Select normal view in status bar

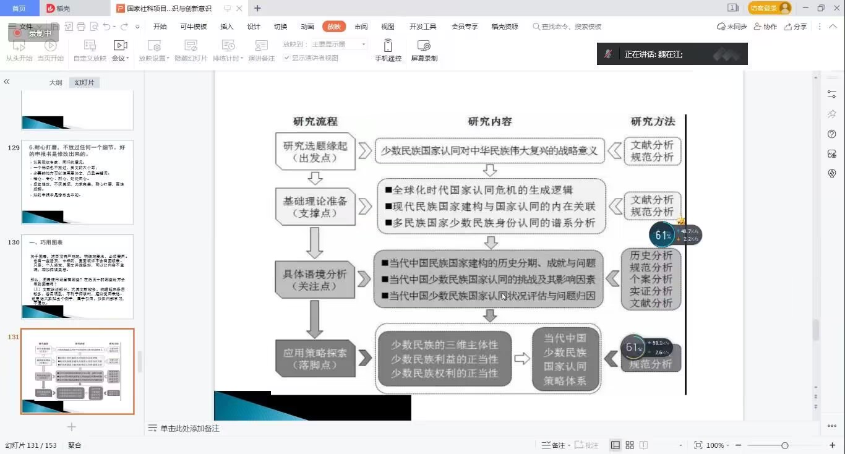point(616,445)
